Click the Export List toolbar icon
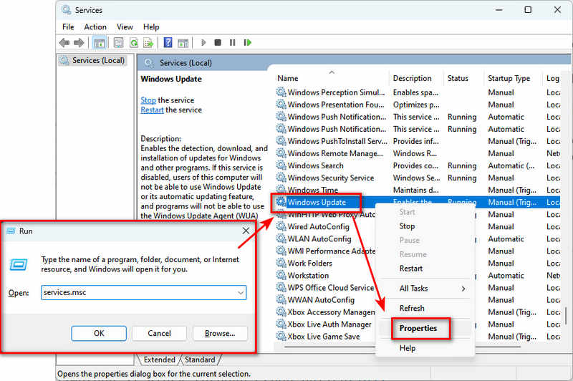 click(148, 43)
